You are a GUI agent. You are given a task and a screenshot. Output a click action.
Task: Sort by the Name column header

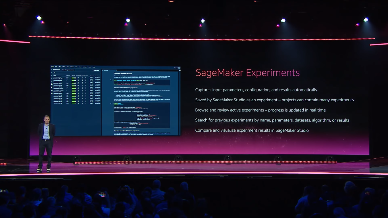[x=55, y=76]
